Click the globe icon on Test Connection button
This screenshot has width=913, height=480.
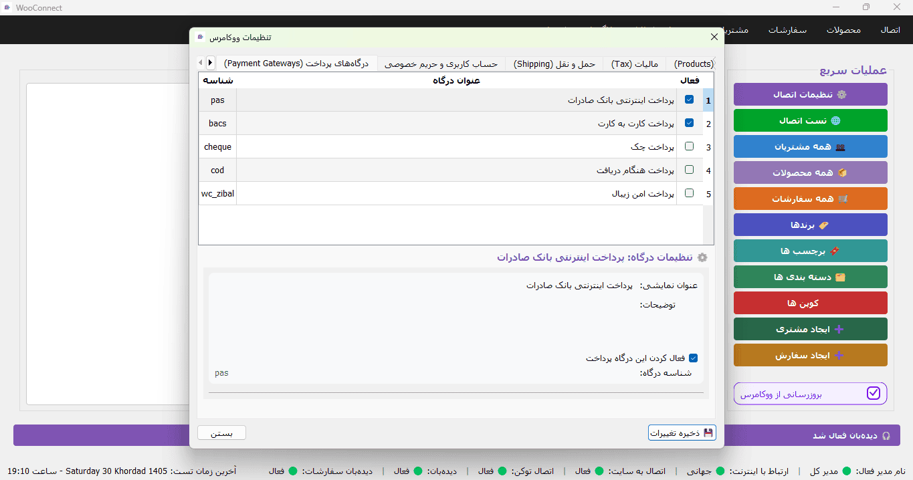835,121
